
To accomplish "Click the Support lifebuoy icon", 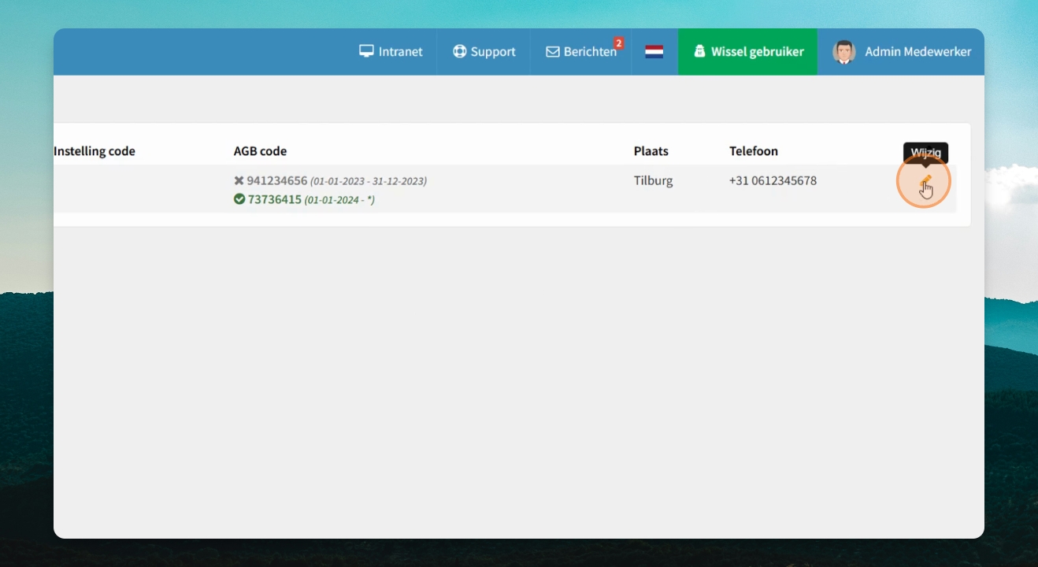I will point(460,51).
